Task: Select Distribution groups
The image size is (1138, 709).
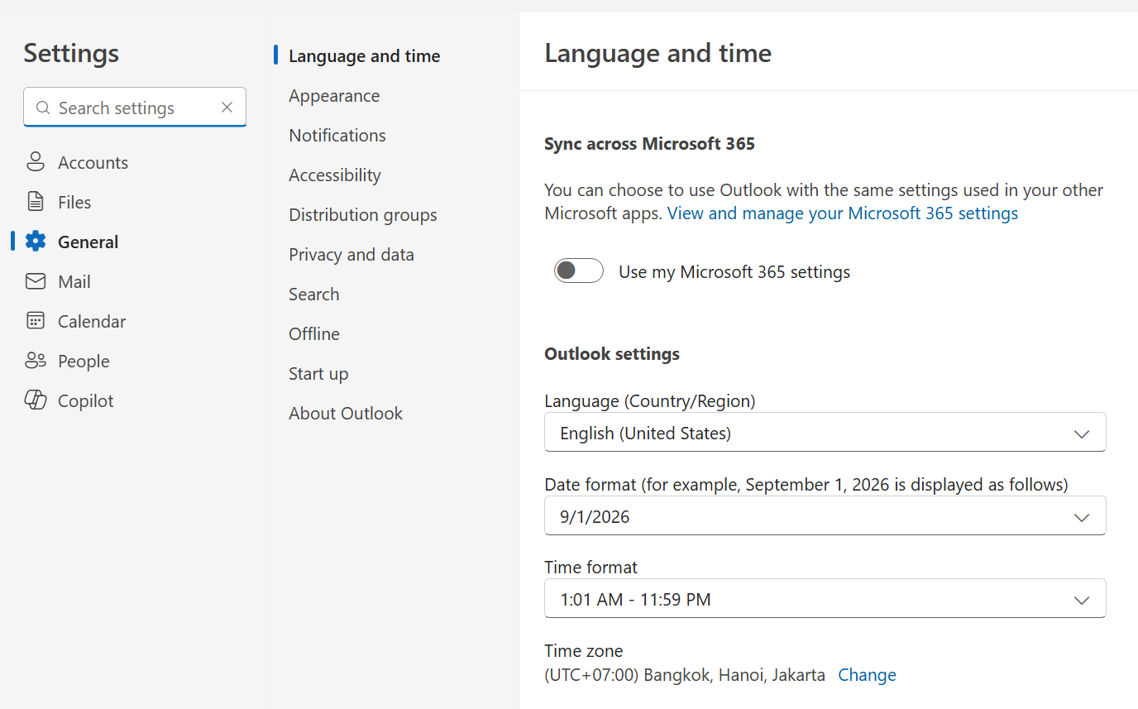Action: (363, 215)
